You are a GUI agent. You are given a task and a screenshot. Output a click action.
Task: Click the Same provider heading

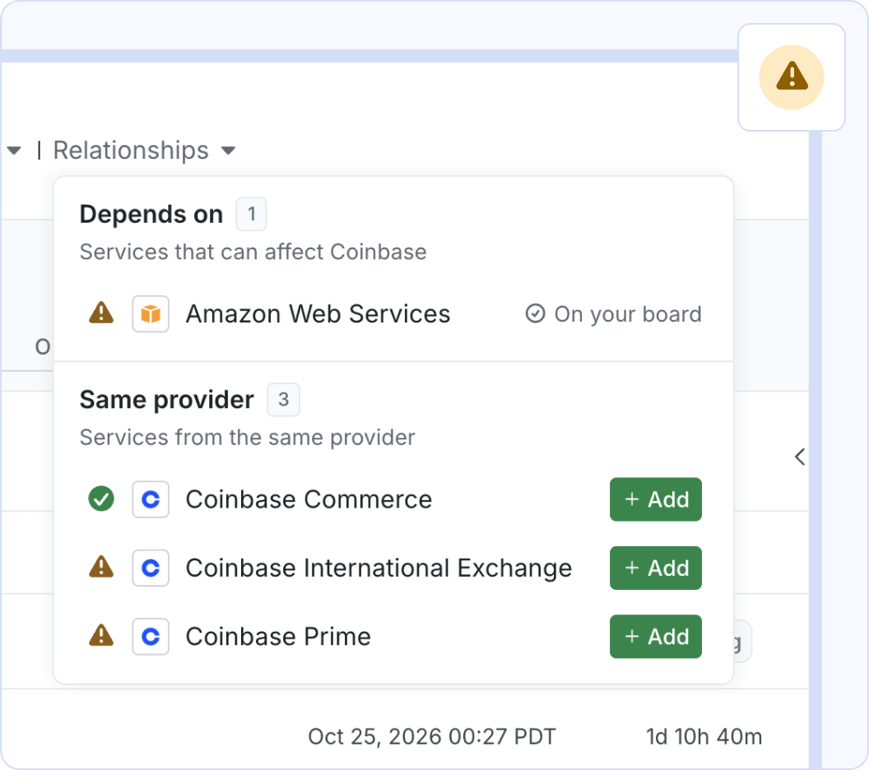(x=167, y=400)
